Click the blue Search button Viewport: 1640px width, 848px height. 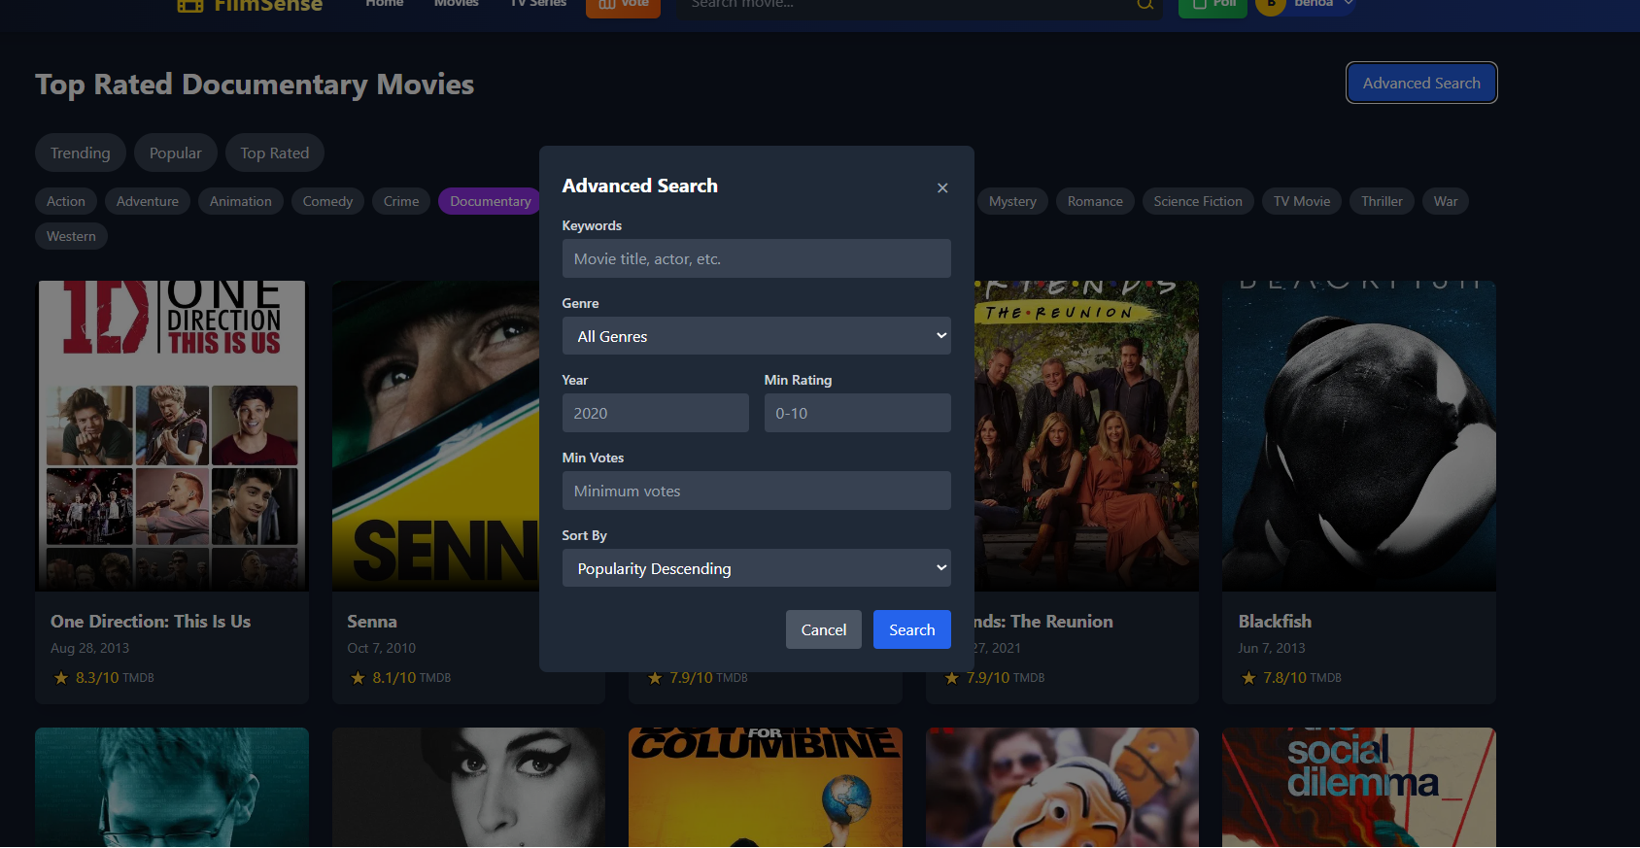(912, 629)
